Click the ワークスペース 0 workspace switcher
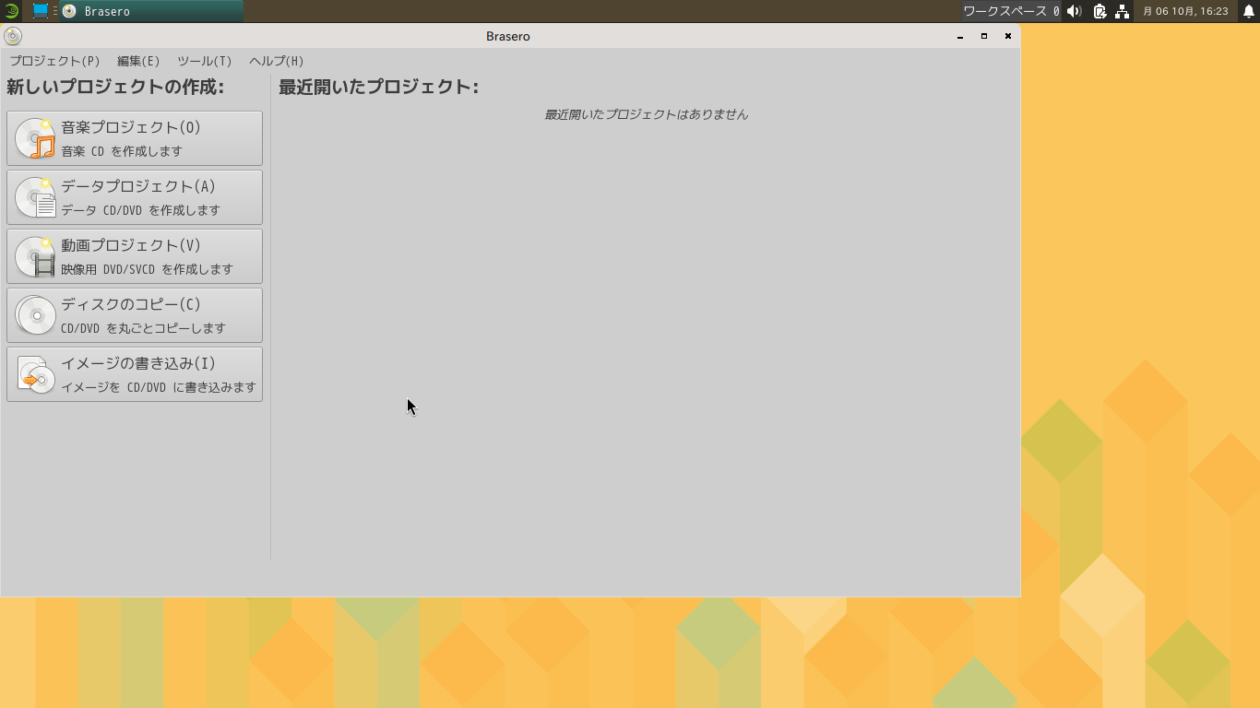1260x708 pixels. (x=1011, y=11)
